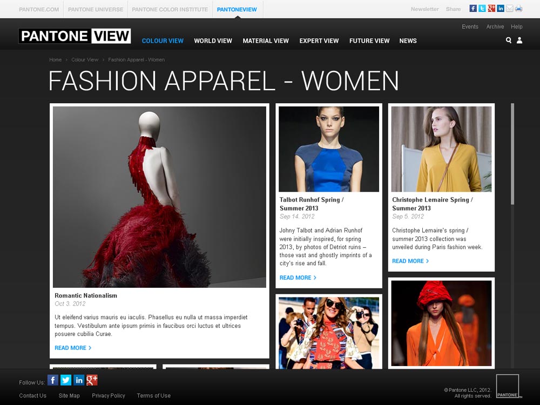Follow on Google Plus in the footer

pos(92,380)
